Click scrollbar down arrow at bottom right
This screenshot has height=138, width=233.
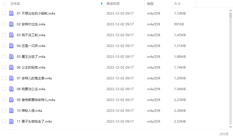click(x=231, y=127)
